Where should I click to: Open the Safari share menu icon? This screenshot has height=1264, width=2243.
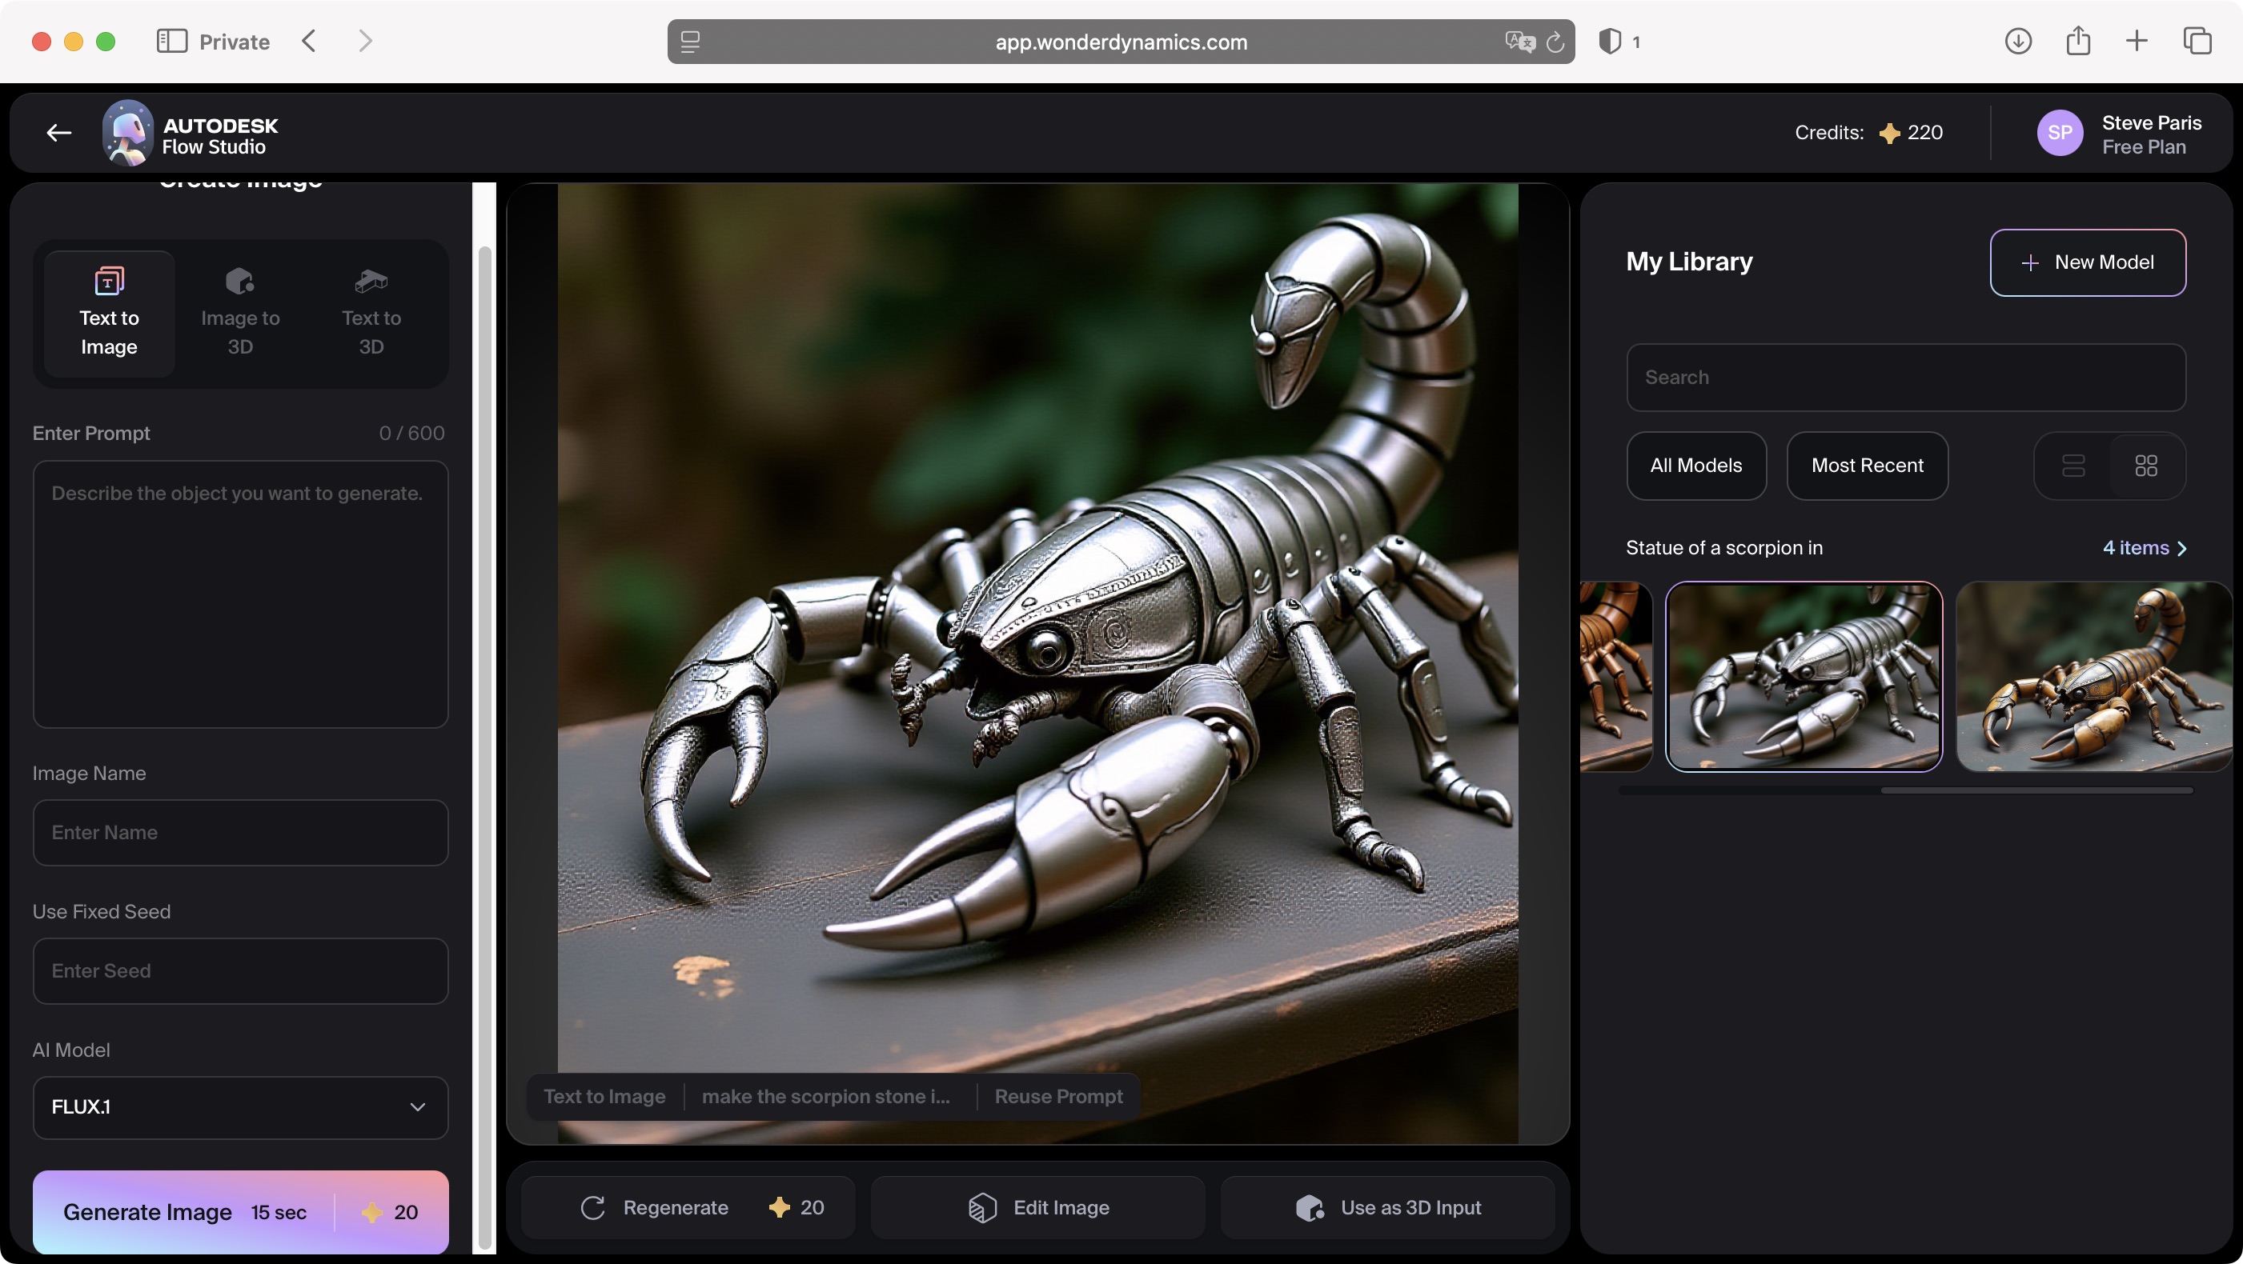[x=2080, y=41]
